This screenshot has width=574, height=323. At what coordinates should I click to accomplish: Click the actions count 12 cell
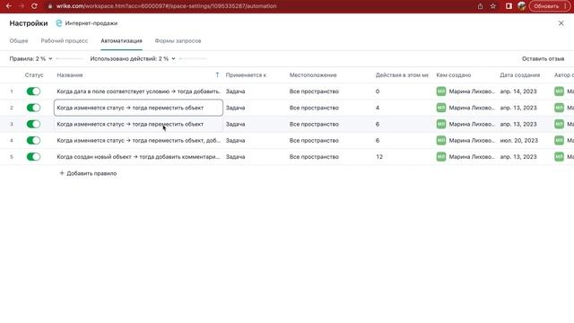pyautogui.click(x=378, y=157)
